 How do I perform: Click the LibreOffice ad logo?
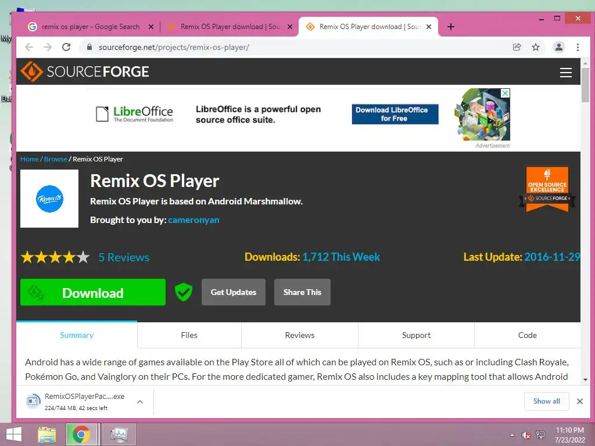tap(134, 114)
